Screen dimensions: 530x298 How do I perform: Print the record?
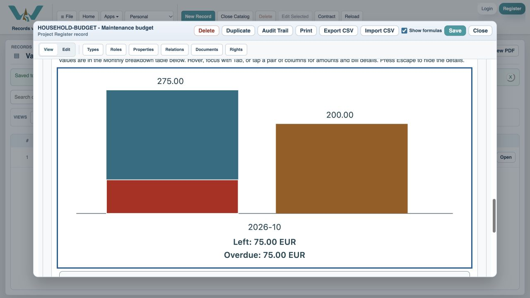(306, 31)
